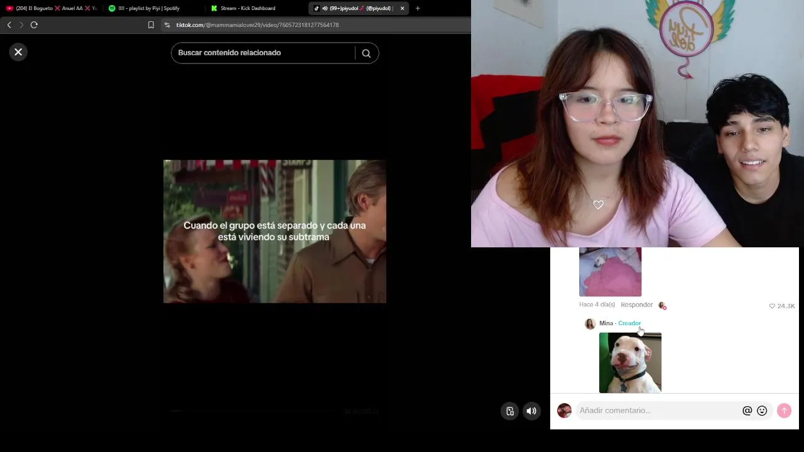The image size is (804, 452).
Task: Mute audio on the TikTok tab speaker icon
Action: tap(324, 8)
